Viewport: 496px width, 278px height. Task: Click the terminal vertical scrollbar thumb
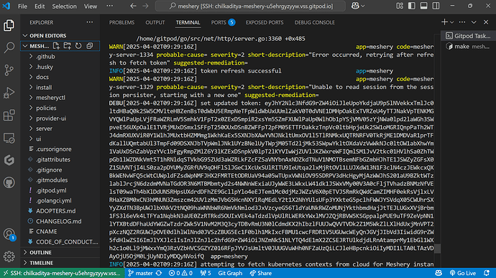(x=438, y=249)
